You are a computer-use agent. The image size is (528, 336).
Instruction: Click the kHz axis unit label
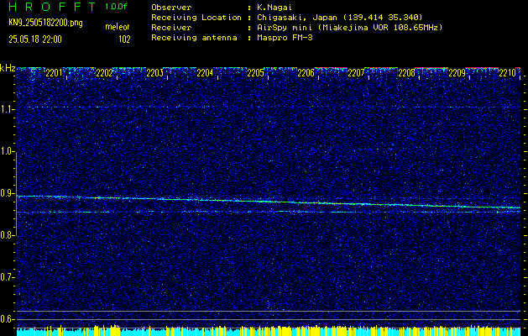pos(8,68)
